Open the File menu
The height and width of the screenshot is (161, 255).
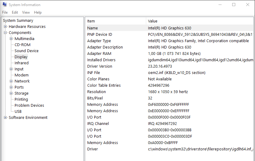pyautogui.click(x=5, y=12)
